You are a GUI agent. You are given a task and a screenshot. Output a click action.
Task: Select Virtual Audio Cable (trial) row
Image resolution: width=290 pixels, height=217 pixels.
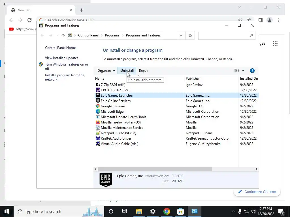[176, 144]
